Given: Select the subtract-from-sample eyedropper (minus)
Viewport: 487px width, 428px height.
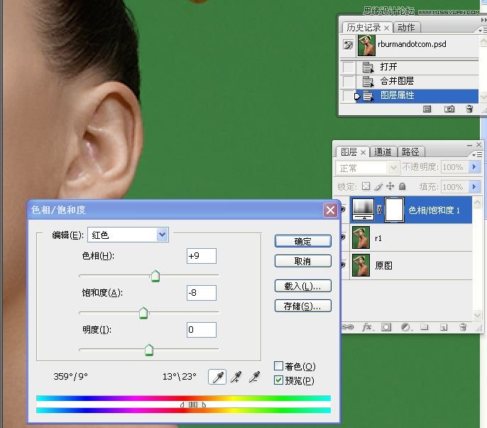Looking at the screenshot, I should coord(255,377).
